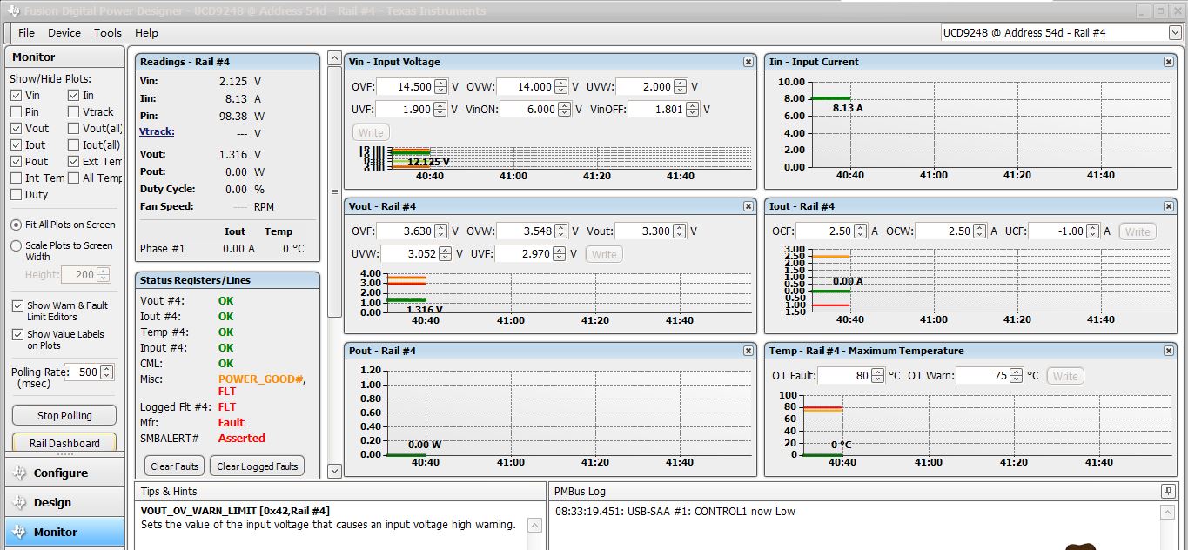This screenshot has width=1188, height=550.
Task: Click the VinOFF value field
Action: [656, 110]
